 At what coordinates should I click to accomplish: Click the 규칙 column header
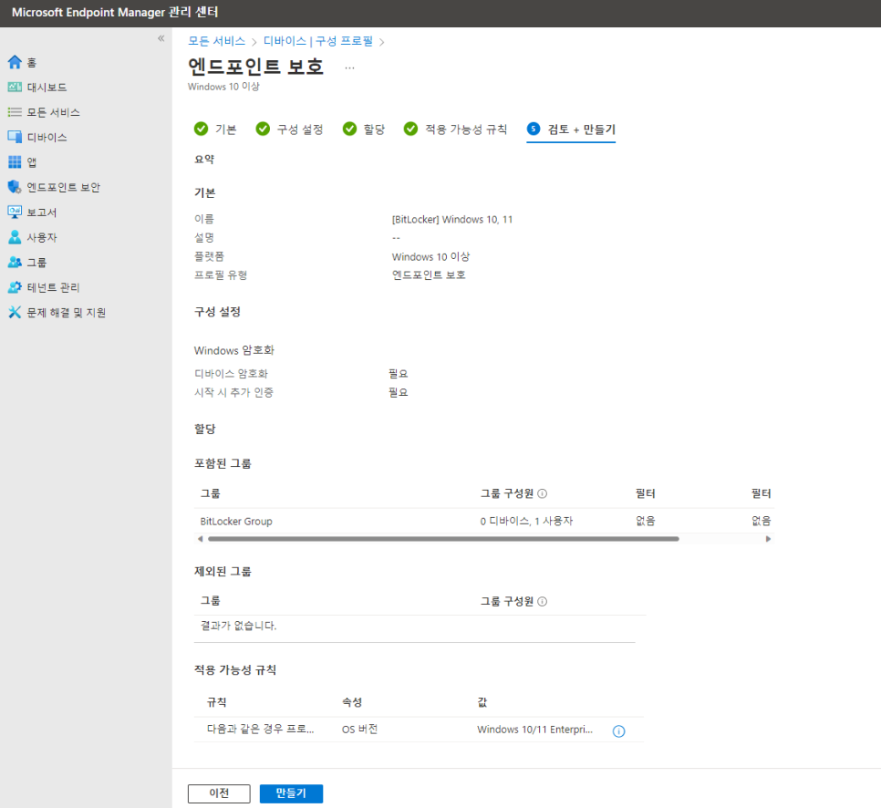point(217,702)
